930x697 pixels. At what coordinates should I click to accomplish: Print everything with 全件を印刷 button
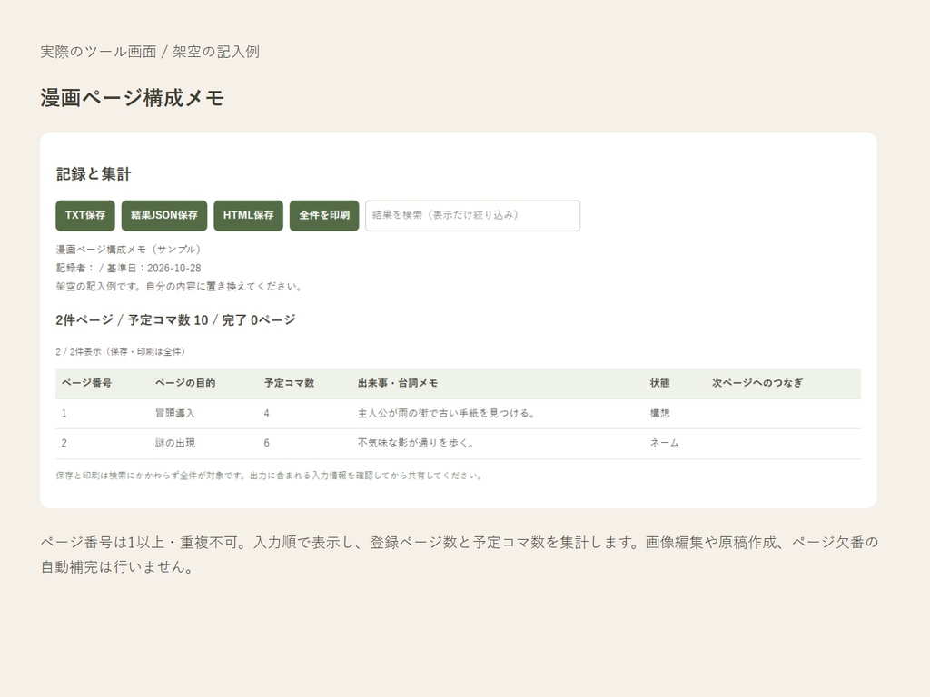[324, 215]
